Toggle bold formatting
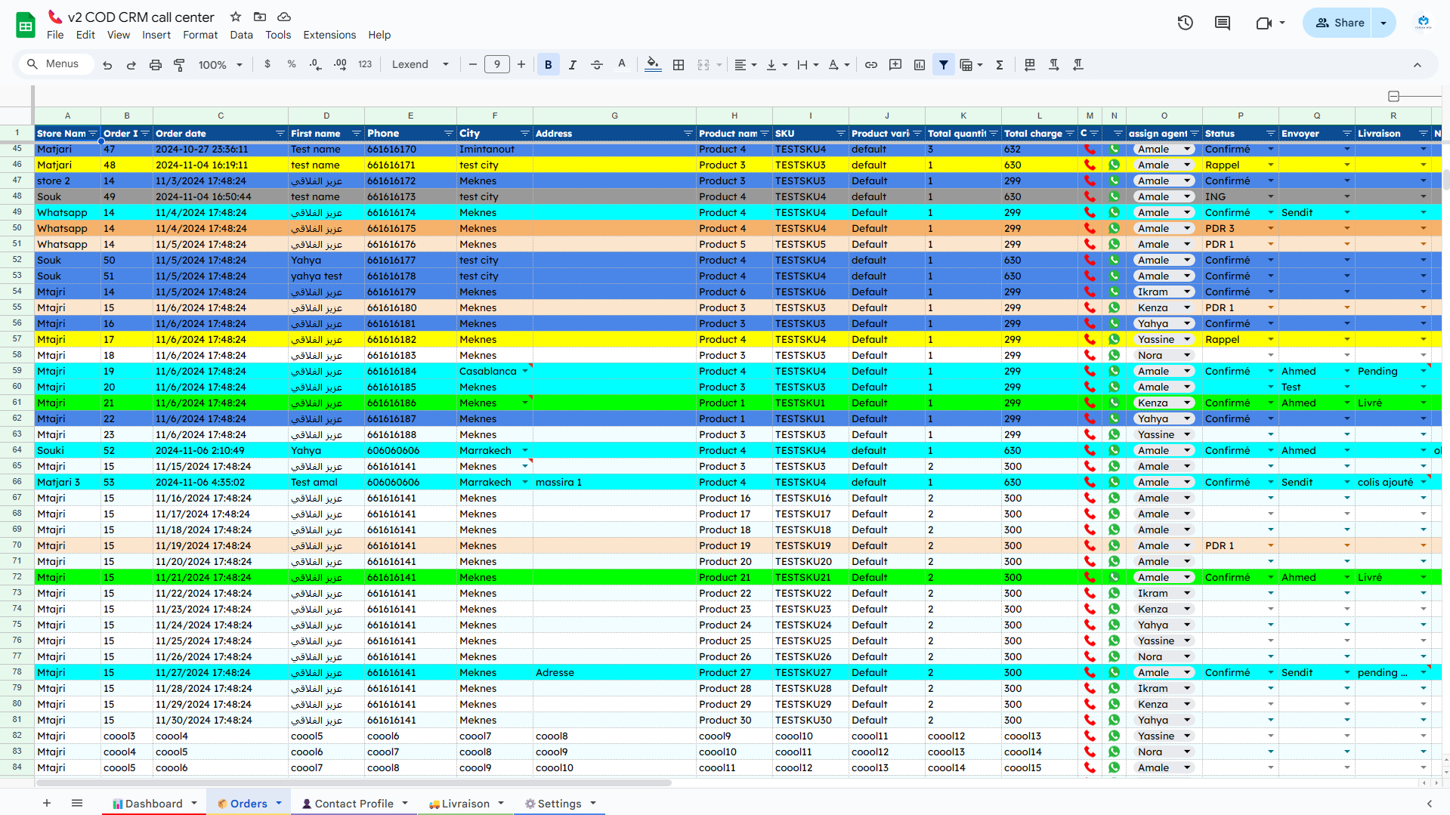Viewport: 1450px width, 815px height. 548,65
